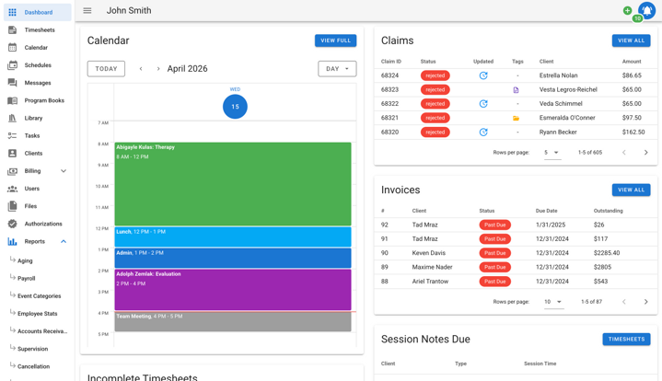Click updated clock icon for claim 68324
The height and width of the screenshot is (381, 662).
point(483,75)
